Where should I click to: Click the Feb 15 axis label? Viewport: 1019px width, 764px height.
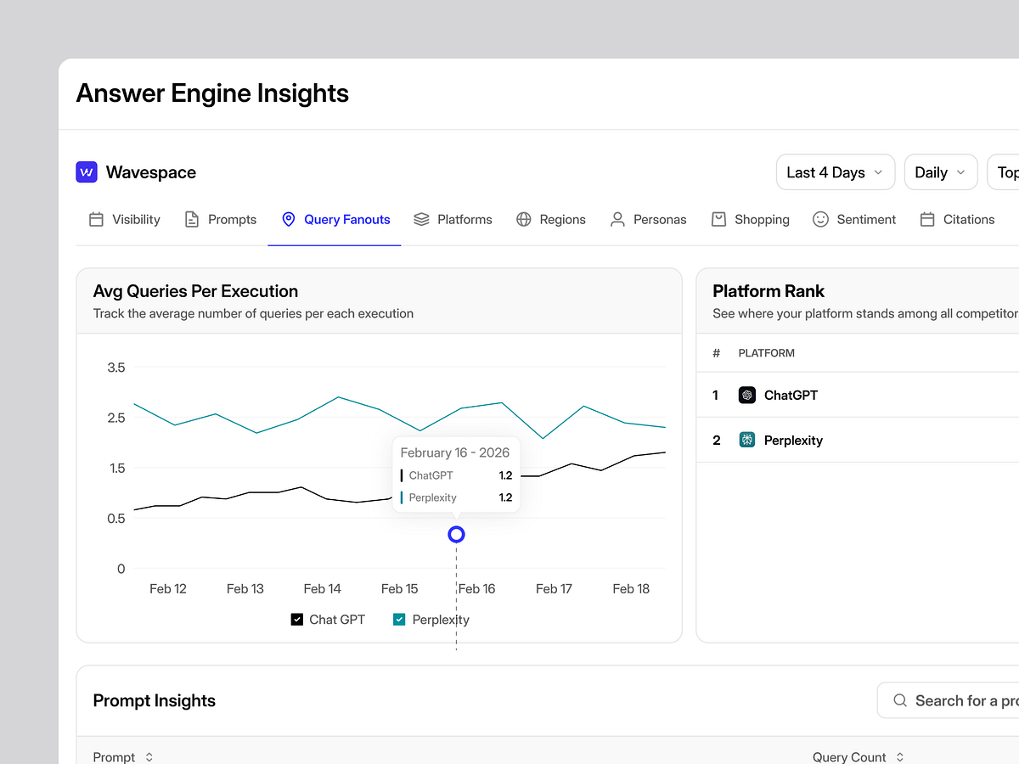pyautogui.click(x=400, y=588)
